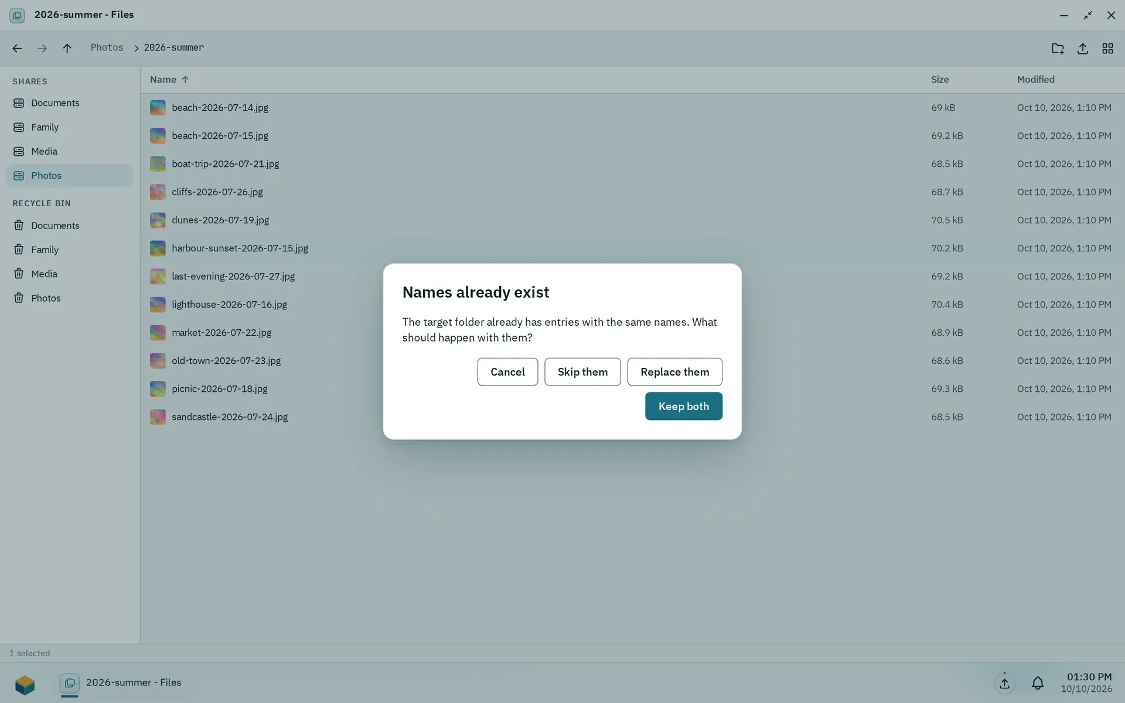Select sandcastle-2026-07-24.jpg

(x=632, y=417)
